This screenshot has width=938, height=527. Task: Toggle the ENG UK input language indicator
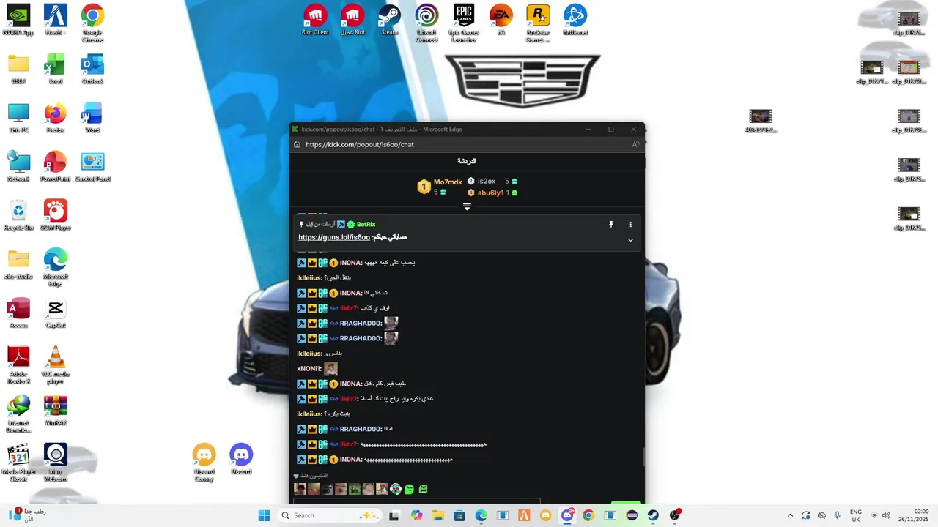point(856,515)
